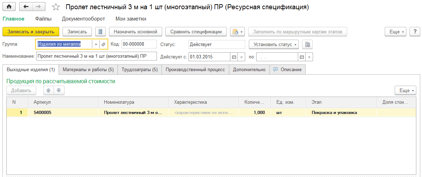Click the Статус field showing Действует
422x177 pixels.
[x=217, y=44]
